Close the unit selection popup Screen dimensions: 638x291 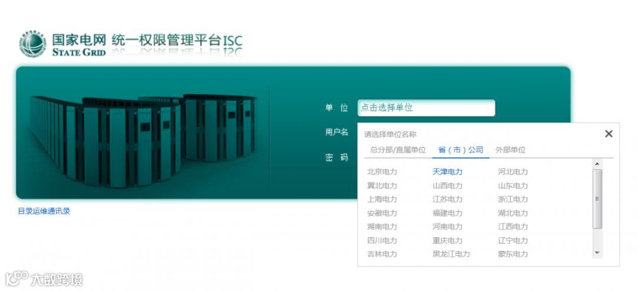pos(608,134)
